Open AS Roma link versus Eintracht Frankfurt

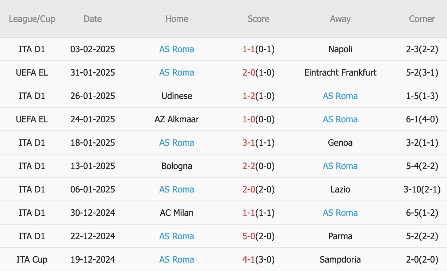[177, 73]
